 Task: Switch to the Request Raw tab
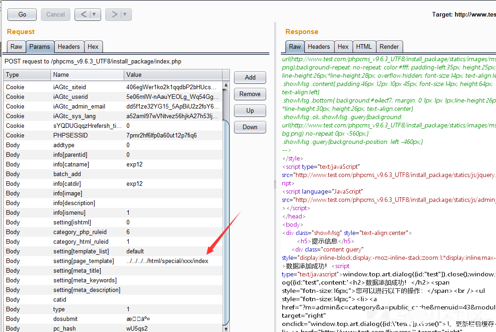pyautogui.click(x=16, y=47)
